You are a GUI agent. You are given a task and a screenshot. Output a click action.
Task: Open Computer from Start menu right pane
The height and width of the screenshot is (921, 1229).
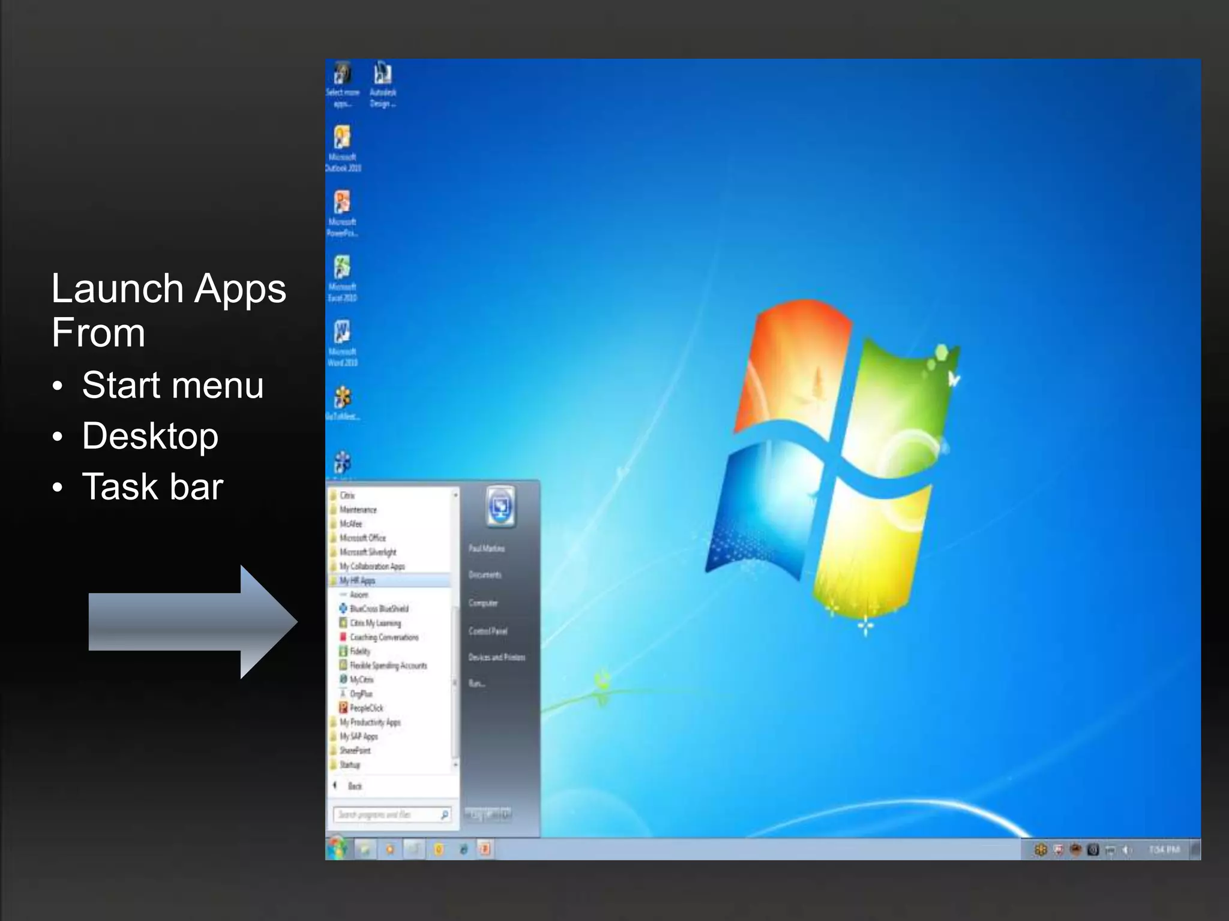coord(483,603)
